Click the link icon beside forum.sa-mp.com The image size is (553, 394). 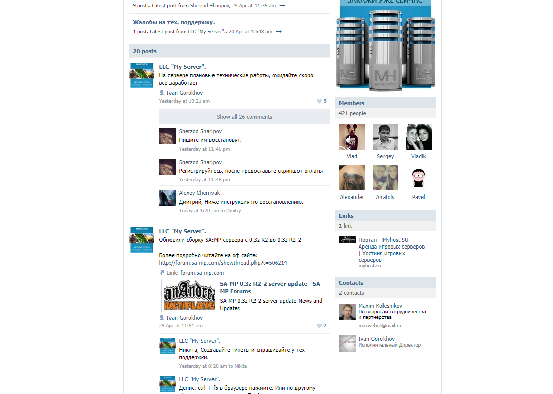click(162, 273)
